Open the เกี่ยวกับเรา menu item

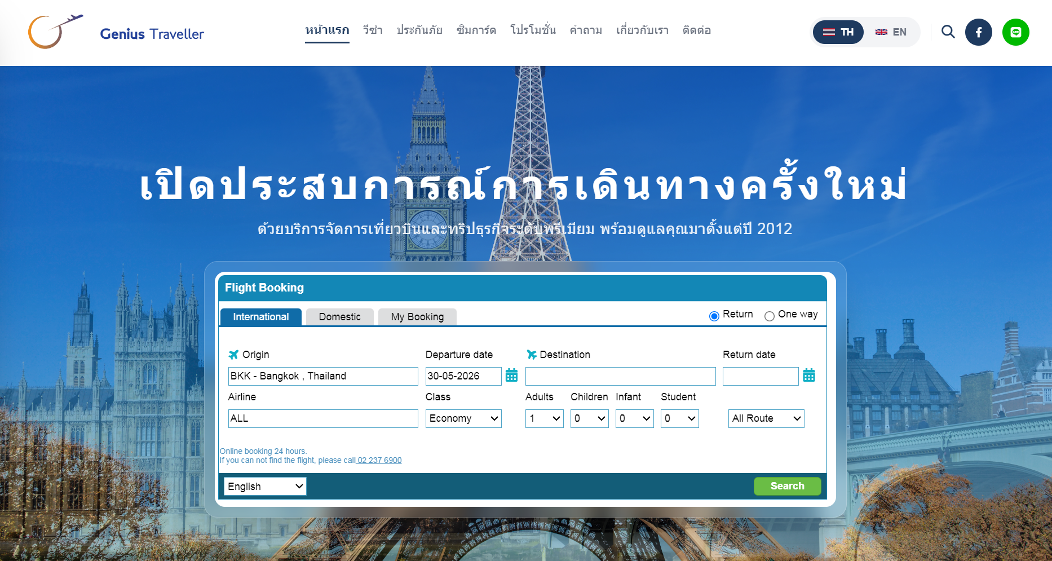(x=642, y=30)
